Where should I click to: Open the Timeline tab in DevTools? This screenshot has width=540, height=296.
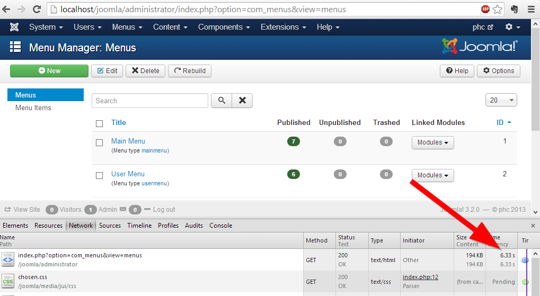pos(139,226)
